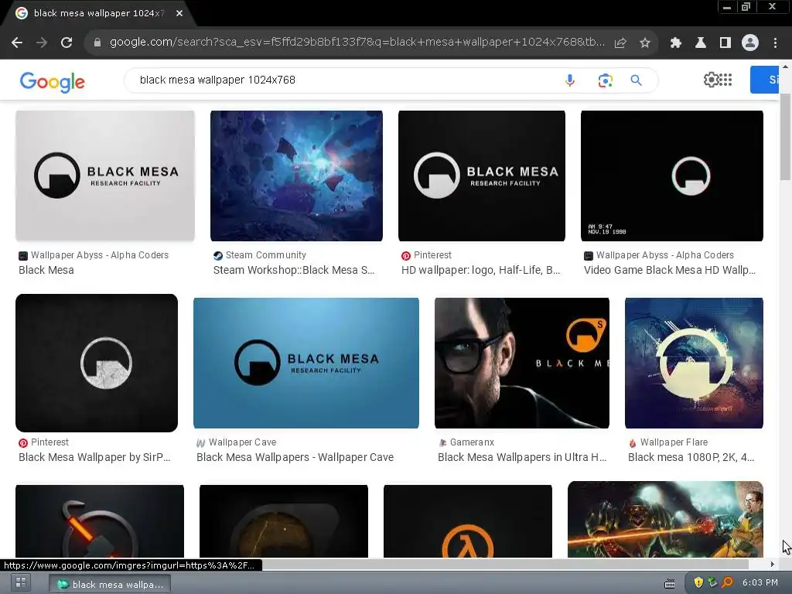Open the grey Black Mesa Research Facility thumbnail

[x=105, y=176]
